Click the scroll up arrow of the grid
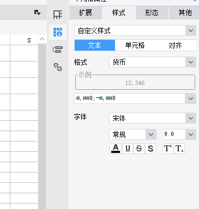This screenshot has width=199, height=209. click(x=42, y=39)
